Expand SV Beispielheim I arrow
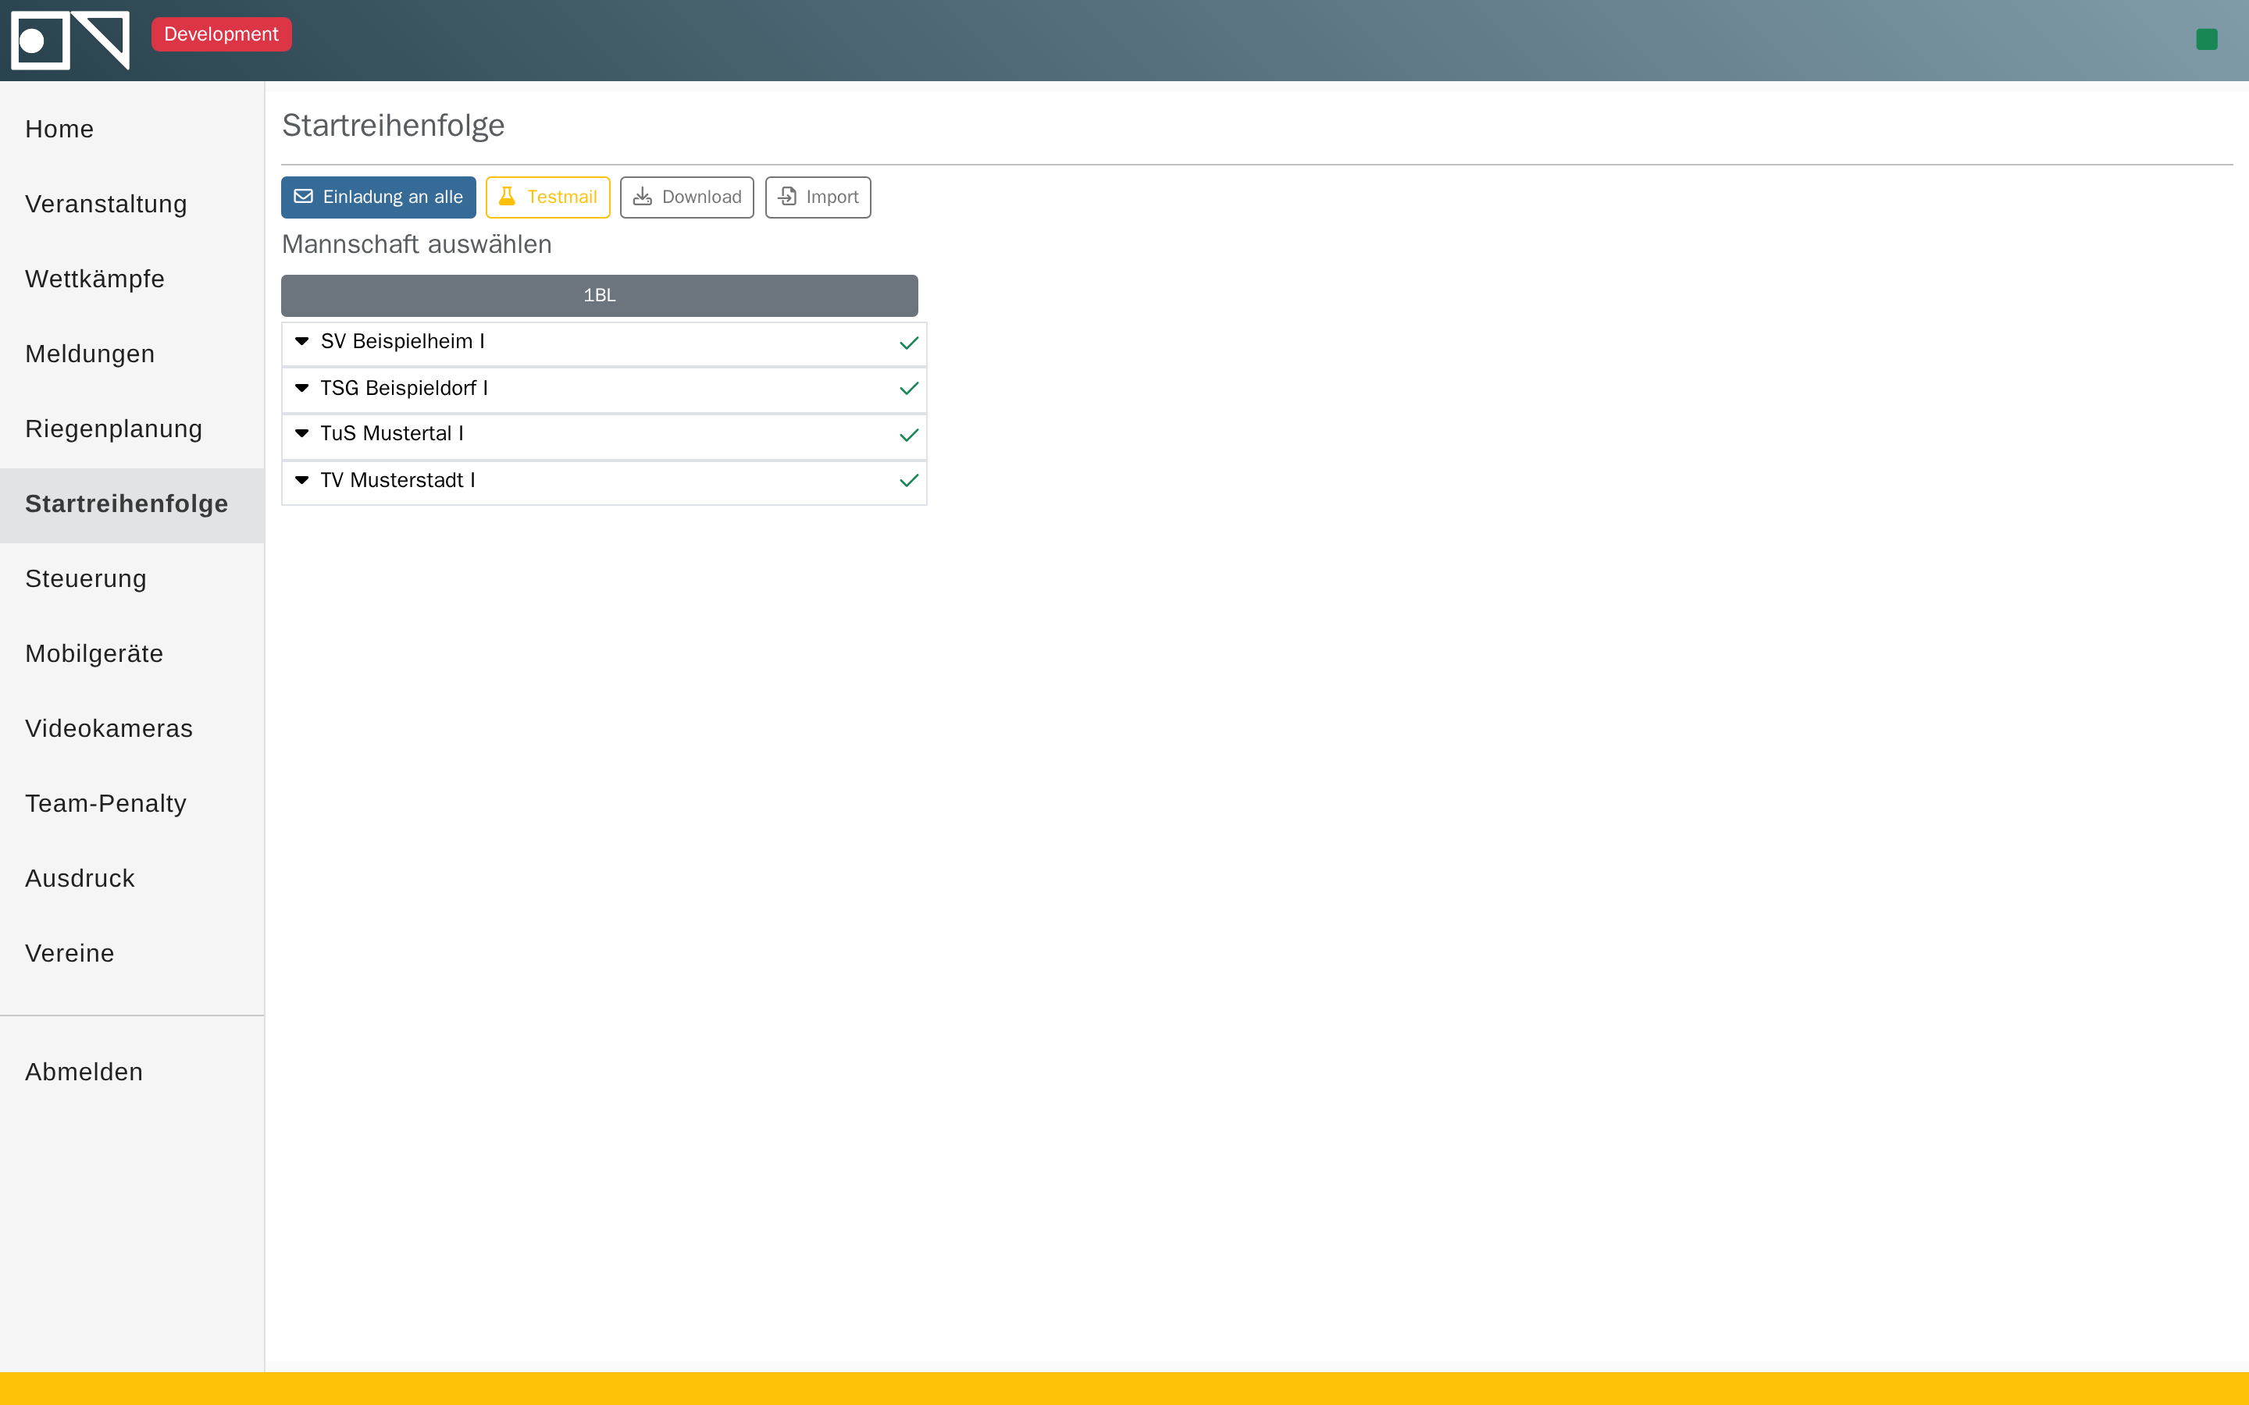This screenshot has height=1405, width=2249. pos(302,341)
